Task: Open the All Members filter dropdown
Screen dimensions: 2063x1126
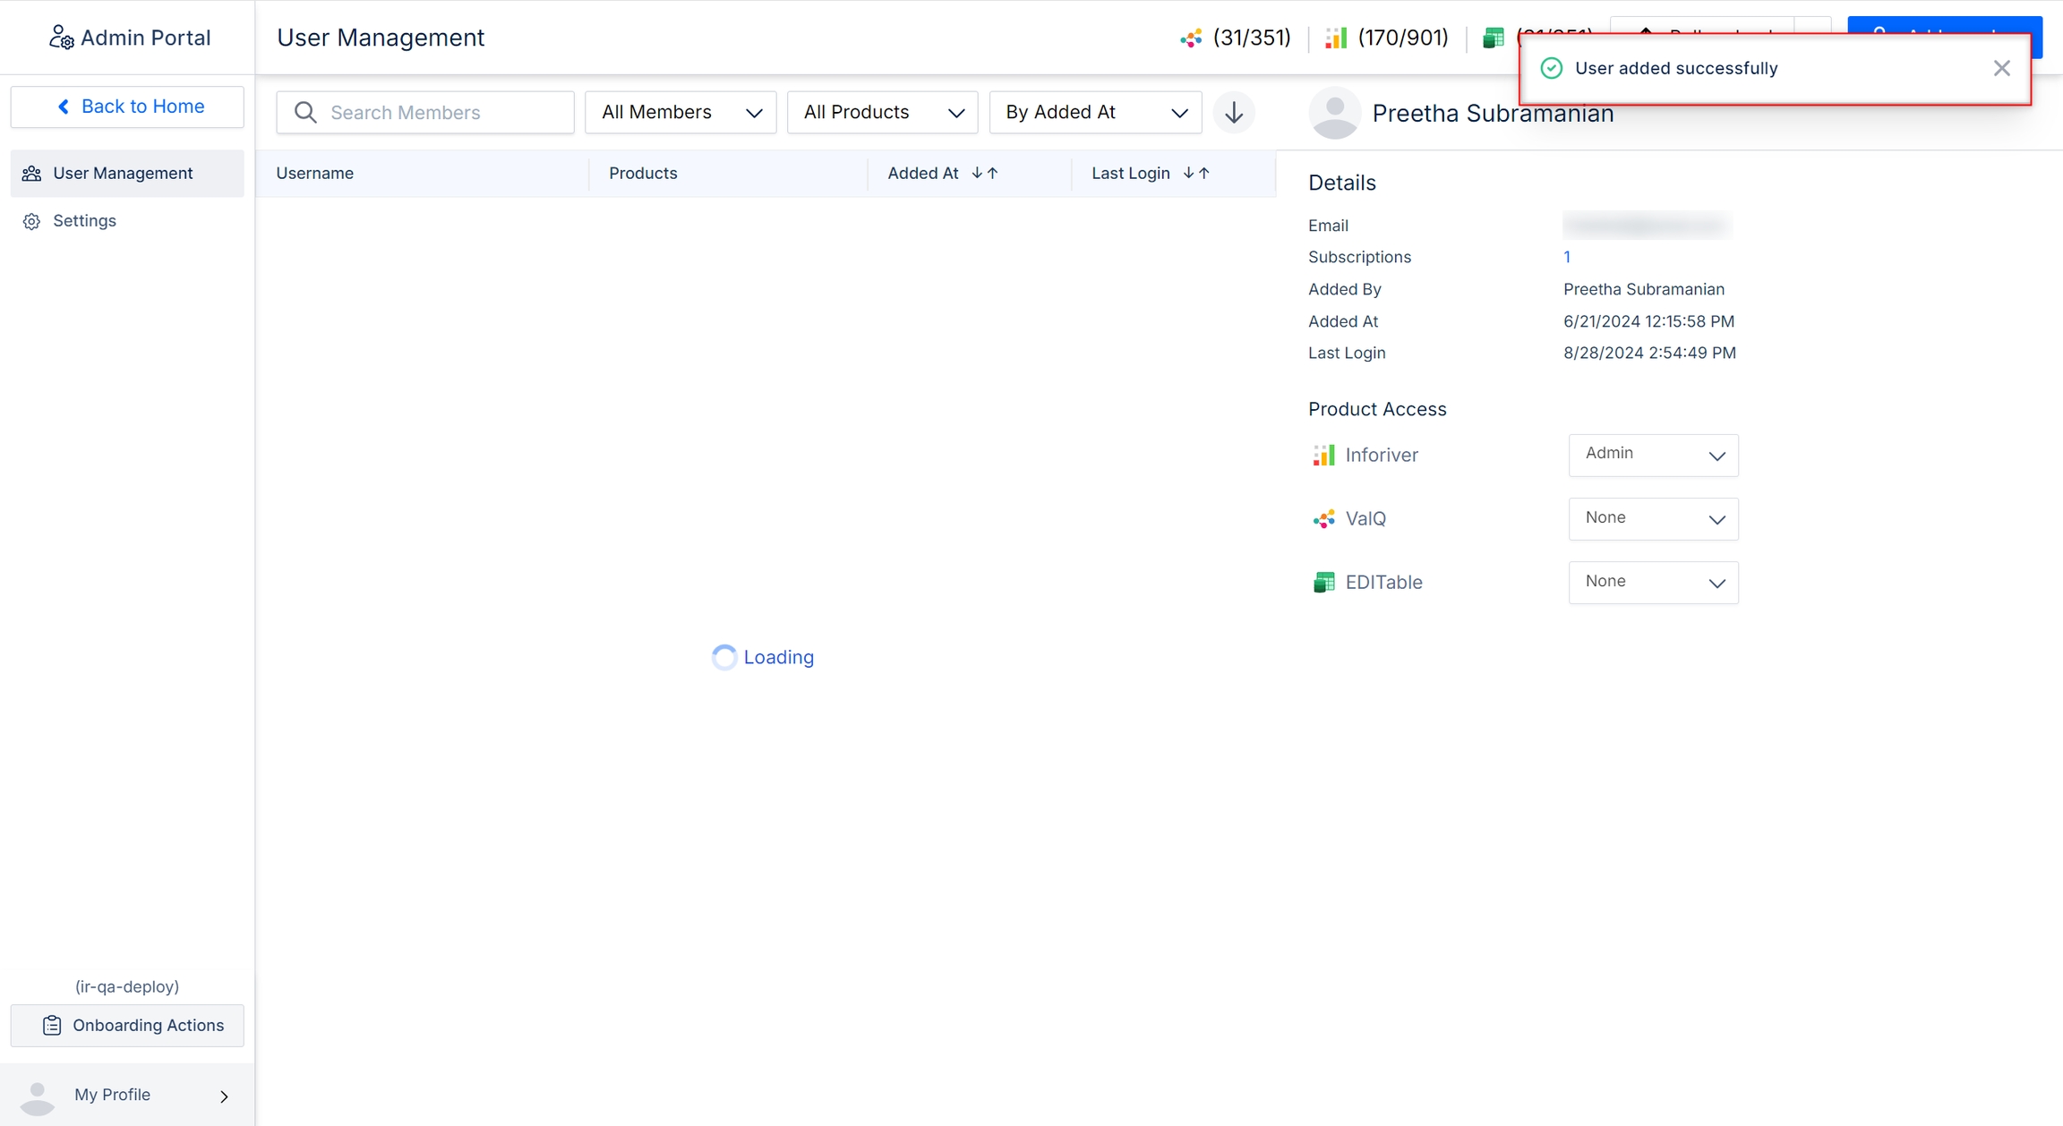Action: point(681,113)
